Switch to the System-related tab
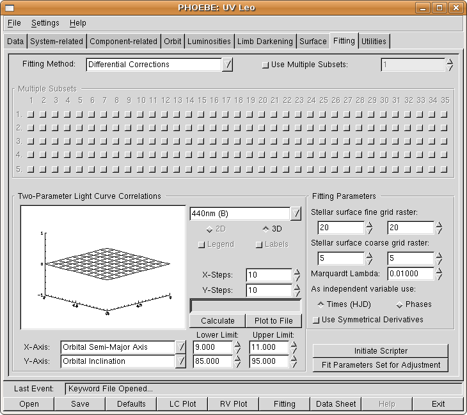Screen dimensions: 467x415 [x=56, y=42]
